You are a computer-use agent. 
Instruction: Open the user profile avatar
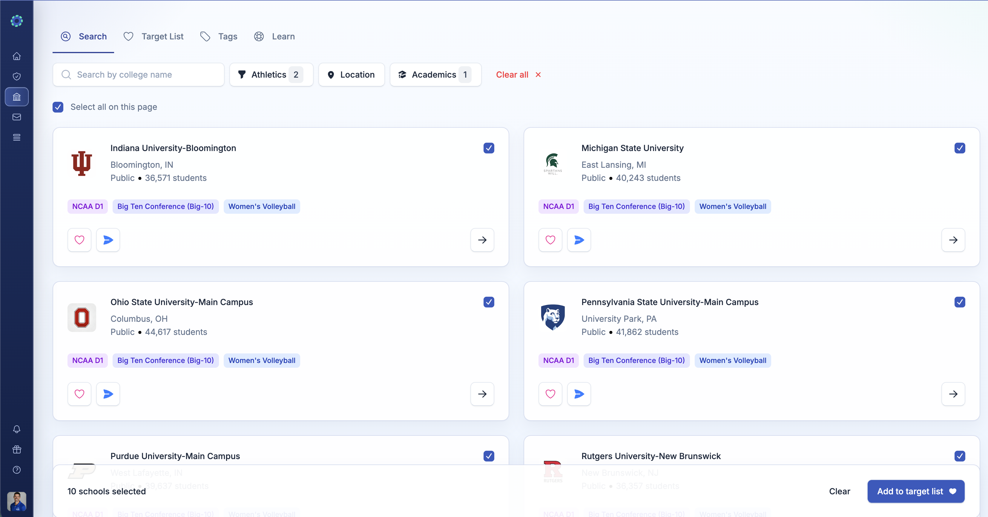[x=16, y=502]
